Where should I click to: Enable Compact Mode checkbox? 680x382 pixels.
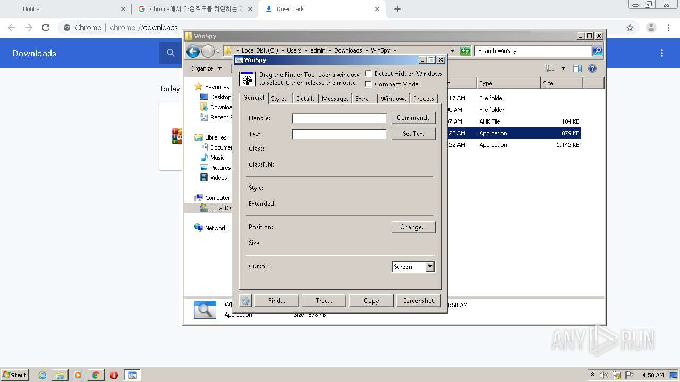click(368, 84)
